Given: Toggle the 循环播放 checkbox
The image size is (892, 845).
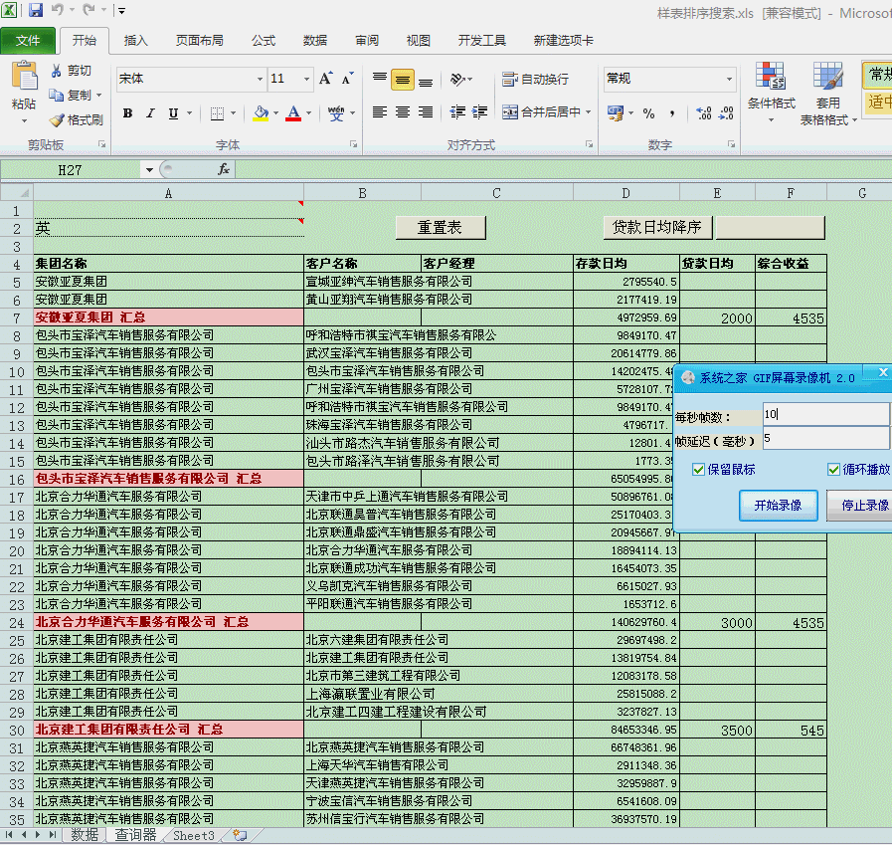Looking at the screenshot, I should (833, 469).
